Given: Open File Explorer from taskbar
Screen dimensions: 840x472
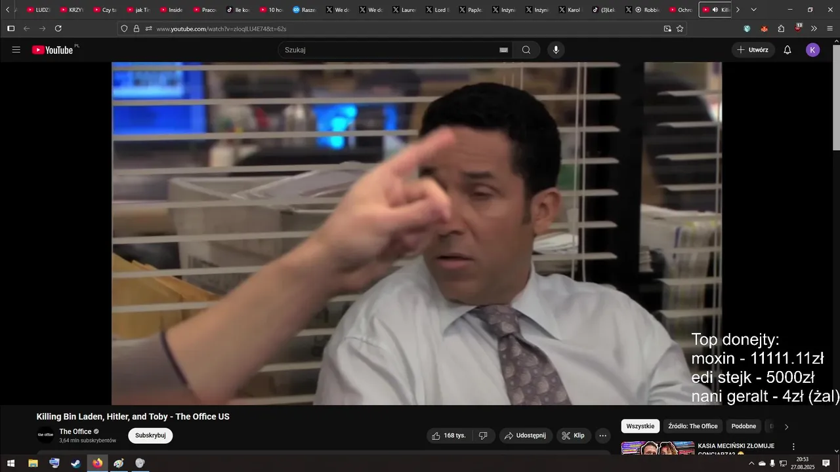Looking at the screenshot, I should tap(33, 463).
